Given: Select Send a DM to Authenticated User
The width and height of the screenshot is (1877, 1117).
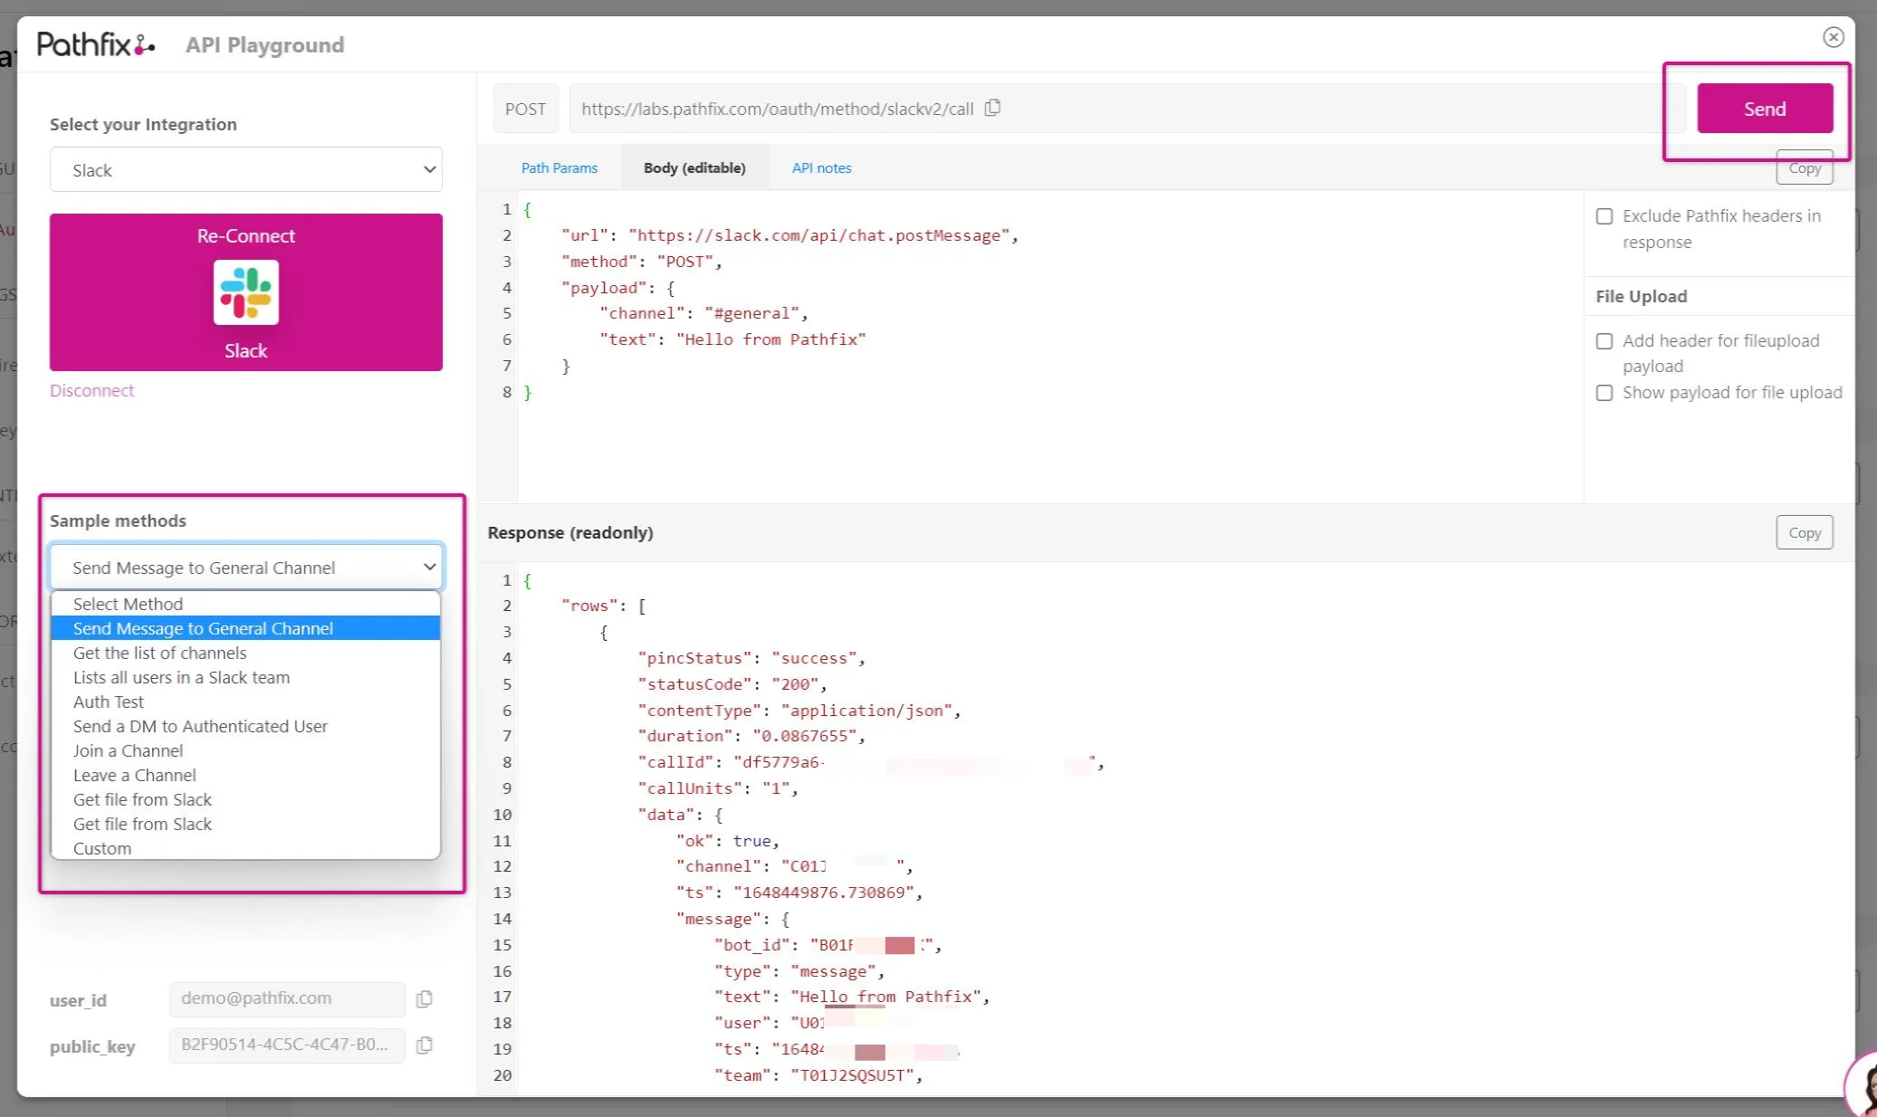Looking at the screenshot, I should pyautogui.click(x=245, y=726).
